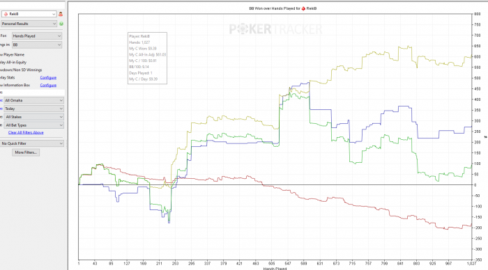Toggle the Display Stats option

click(7, 78)
